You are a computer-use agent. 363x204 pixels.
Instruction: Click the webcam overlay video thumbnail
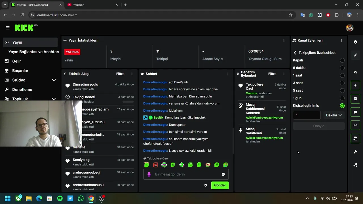[41, 123]
